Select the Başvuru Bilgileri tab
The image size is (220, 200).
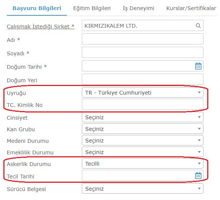(x=37, y=8)
